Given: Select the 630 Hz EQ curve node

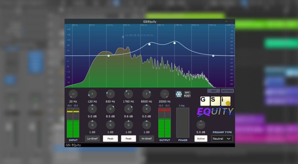Looking at the screenshot, I should [x=149, y=44].
